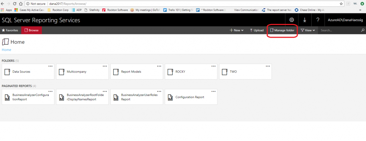Open the My meetings GoTo bookmark
Screen dimensions: 366x141
[145, 10]
